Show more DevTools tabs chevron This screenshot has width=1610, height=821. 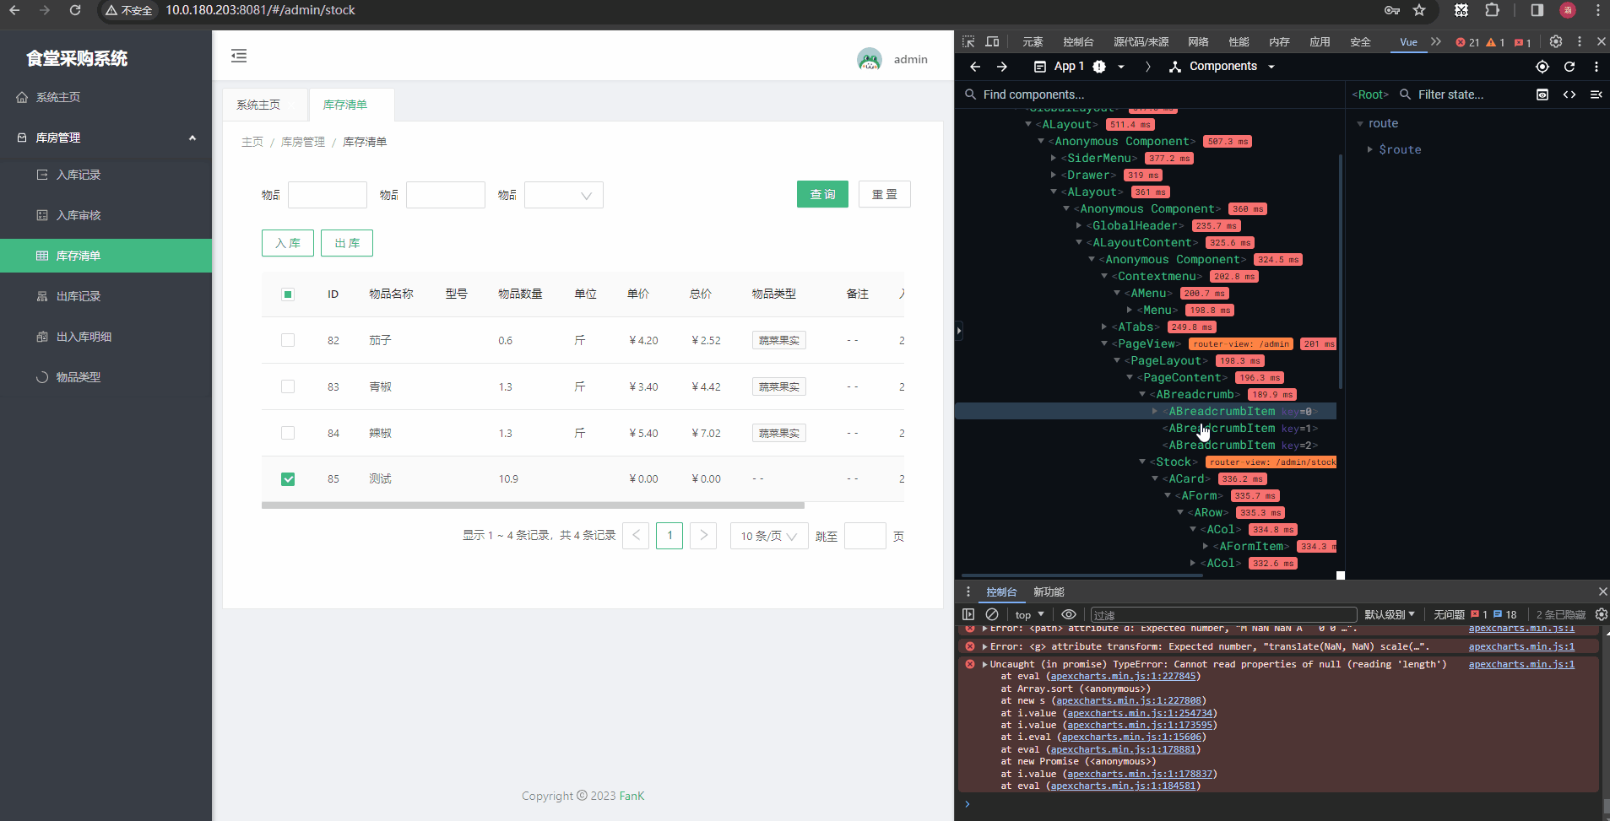coord(1436,41)
